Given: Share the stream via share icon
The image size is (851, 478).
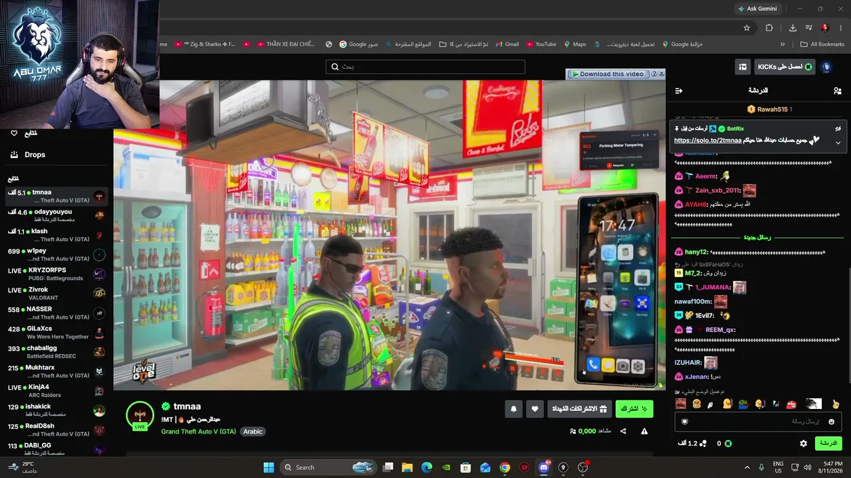Looking at the screenshot, I should [623, 431].
